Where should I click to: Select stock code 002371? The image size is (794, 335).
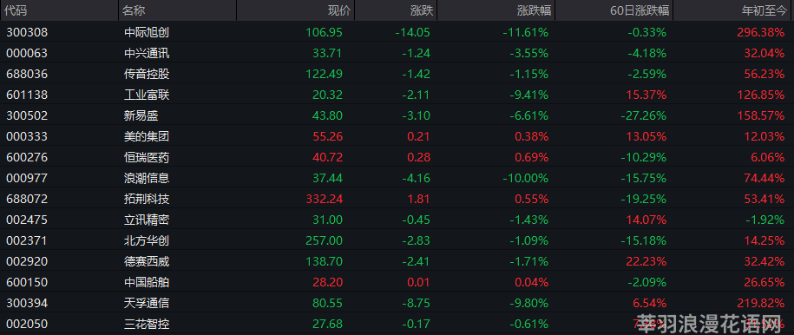click(x=27, y=240)
